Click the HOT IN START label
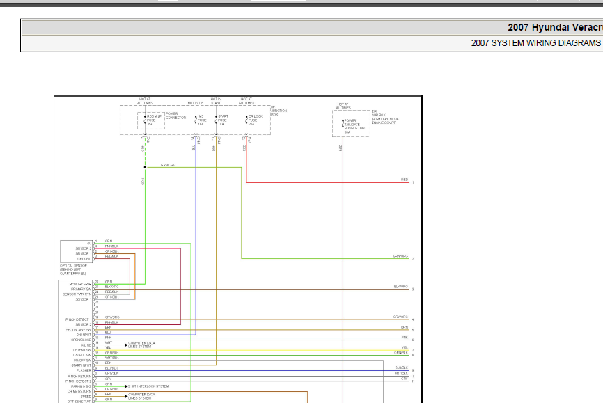603x403 pixels. click(x=216, y=101)
